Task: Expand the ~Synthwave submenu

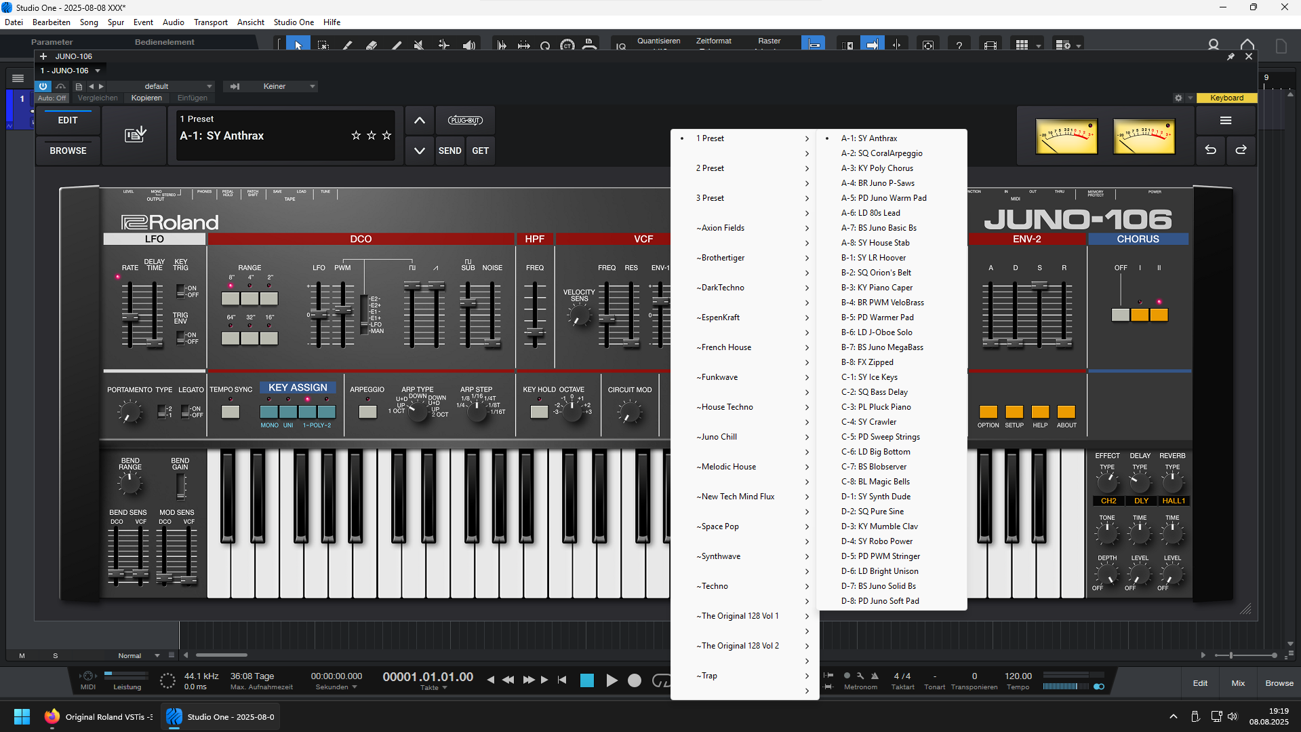Action: 745,556
